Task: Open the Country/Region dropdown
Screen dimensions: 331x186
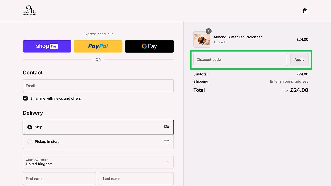Action: tap(98, 162)
